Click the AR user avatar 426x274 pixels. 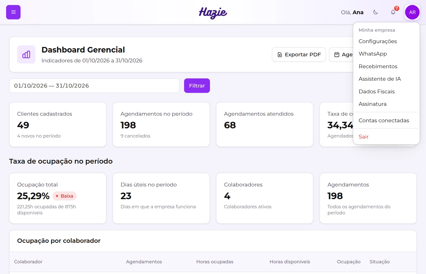tap(412, 12)
